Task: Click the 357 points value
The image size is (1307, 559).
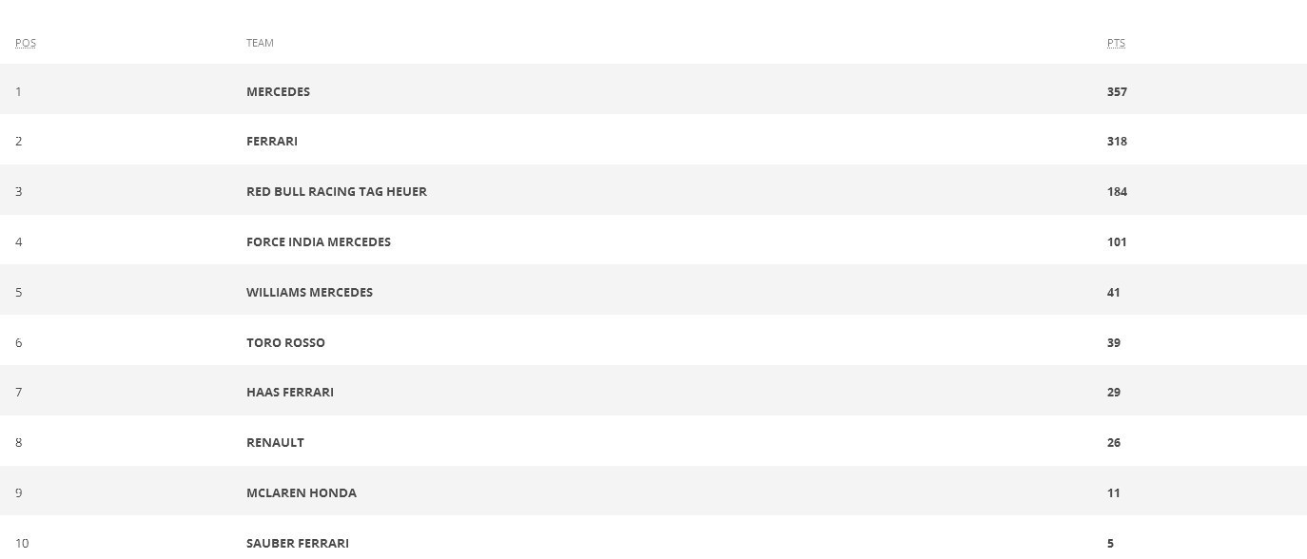Action: coord(1117,91)
